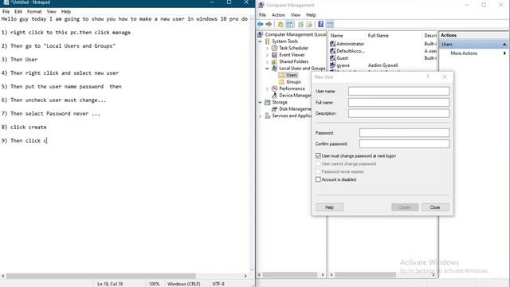The height and width of the screenshot is (287, 510).
Task: Click the Event Viewer icon
Action: pyautogui.click(x=274, y=55)
